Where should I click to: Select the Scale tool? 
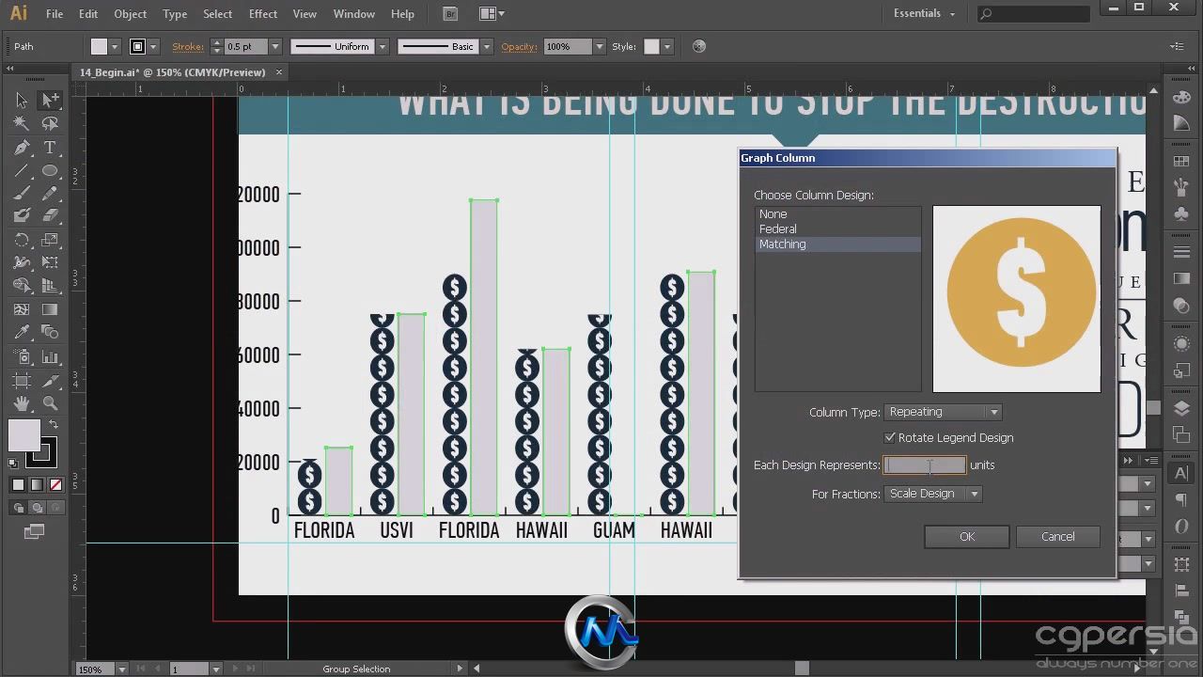point(50,241)
